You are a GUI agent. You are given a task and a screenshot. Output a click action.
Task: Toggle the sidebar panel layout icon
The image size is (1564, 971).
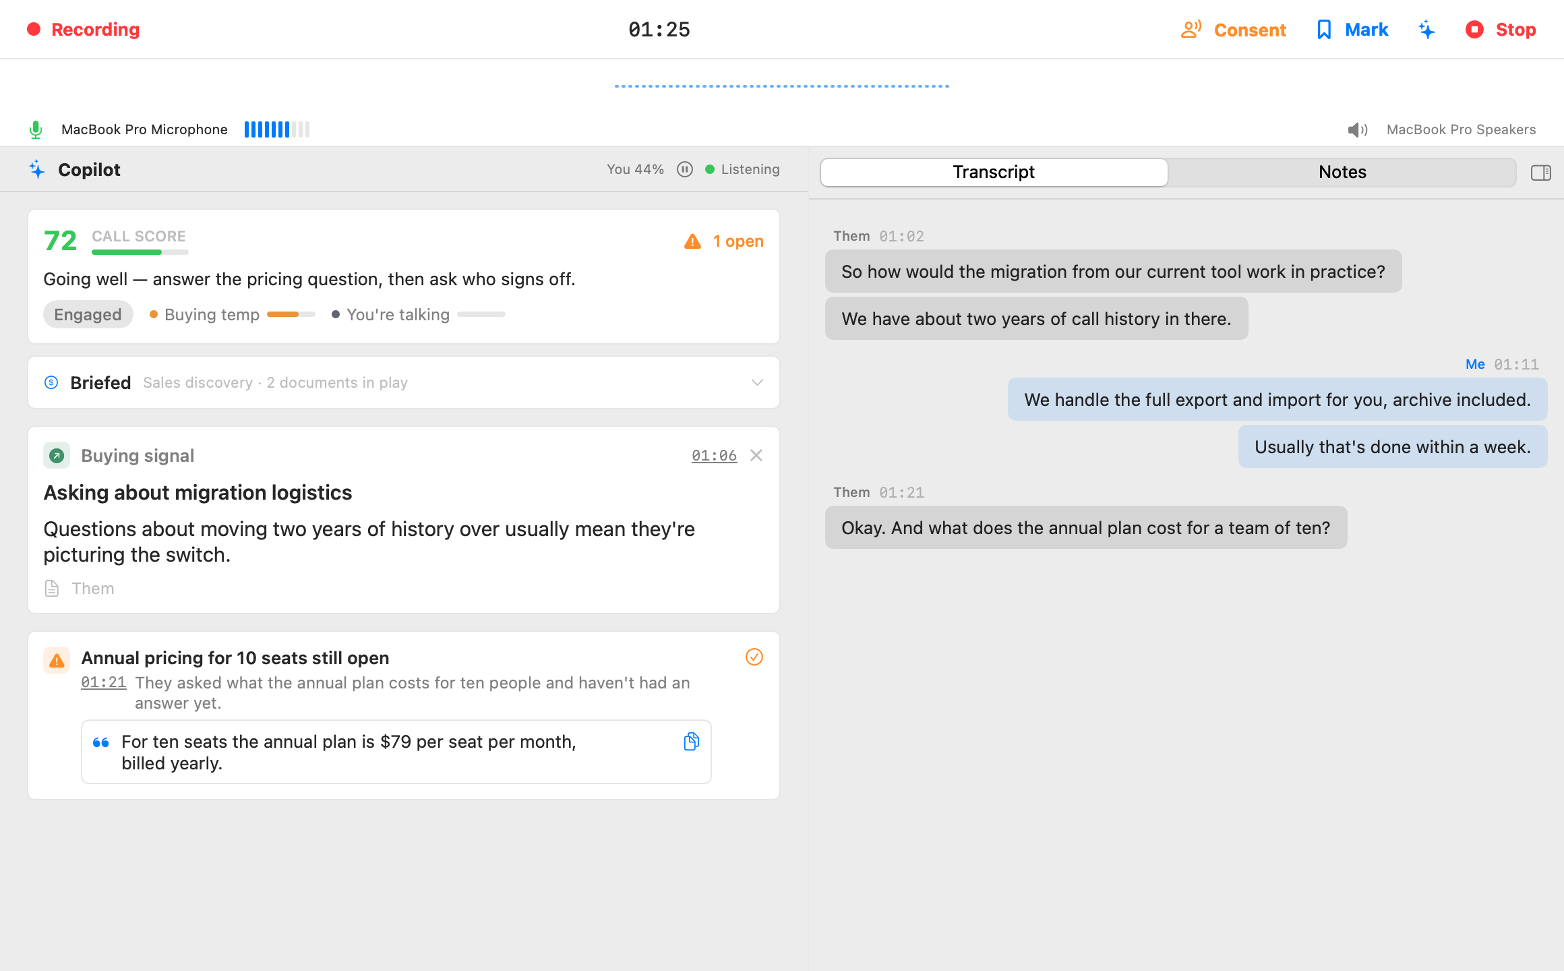pos(1541,173)
